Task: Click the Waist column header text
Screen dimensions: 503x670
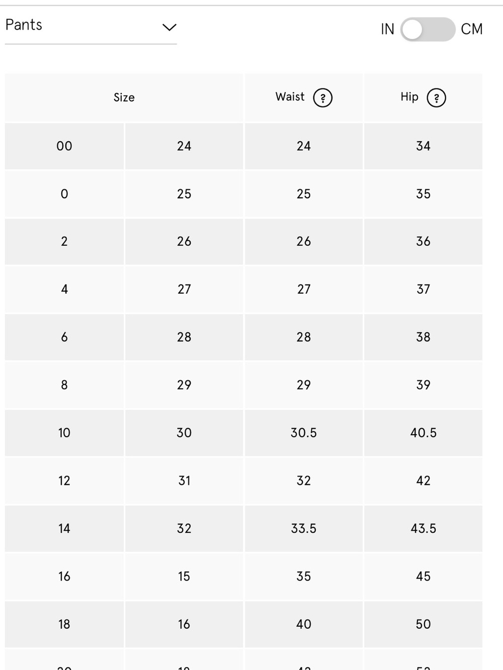Action: (x=290, y=97)
